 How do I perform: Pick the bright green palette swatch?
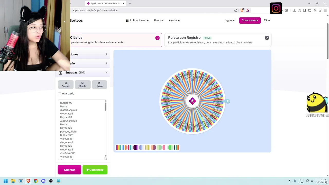pyautogui.click(x=171, y=147)
